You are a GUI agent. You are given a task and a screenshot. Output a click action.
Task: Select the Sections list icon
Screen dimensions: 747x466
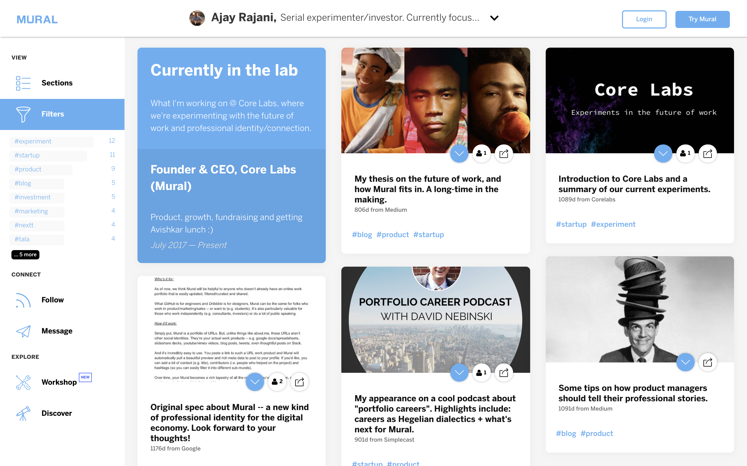pyautogui.click(x=23, y=83)
